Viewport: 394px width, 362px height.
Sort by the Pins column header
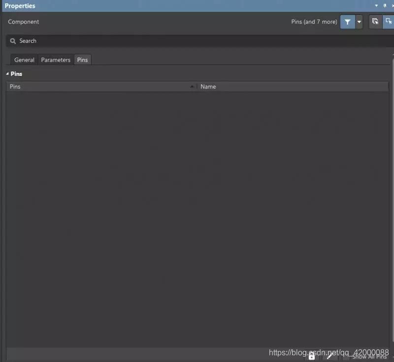pos(98,87)
